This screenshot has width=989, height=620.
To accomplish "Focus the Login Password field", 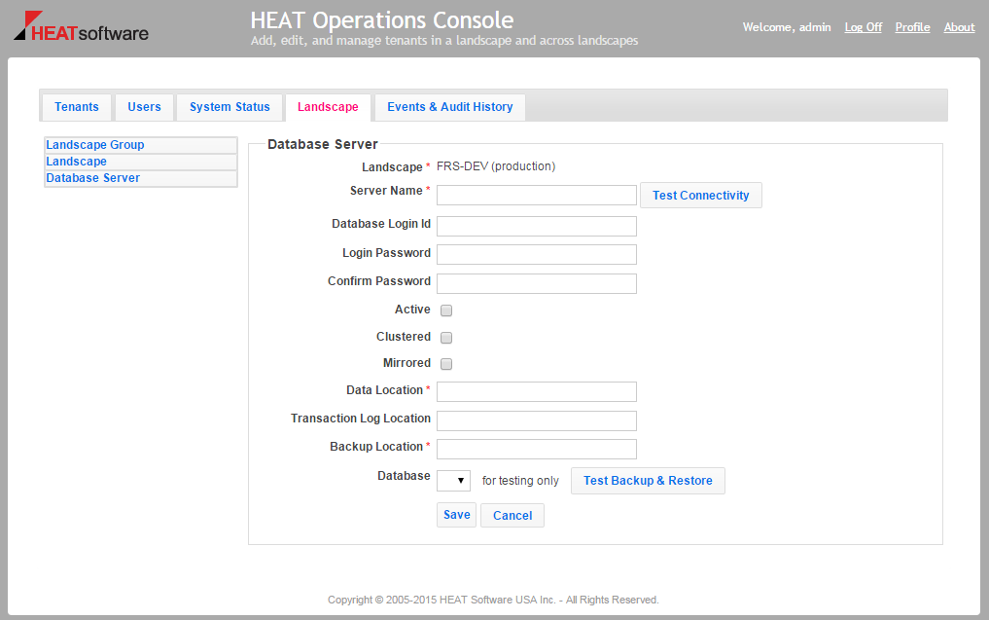I will (x=536, y=254).
